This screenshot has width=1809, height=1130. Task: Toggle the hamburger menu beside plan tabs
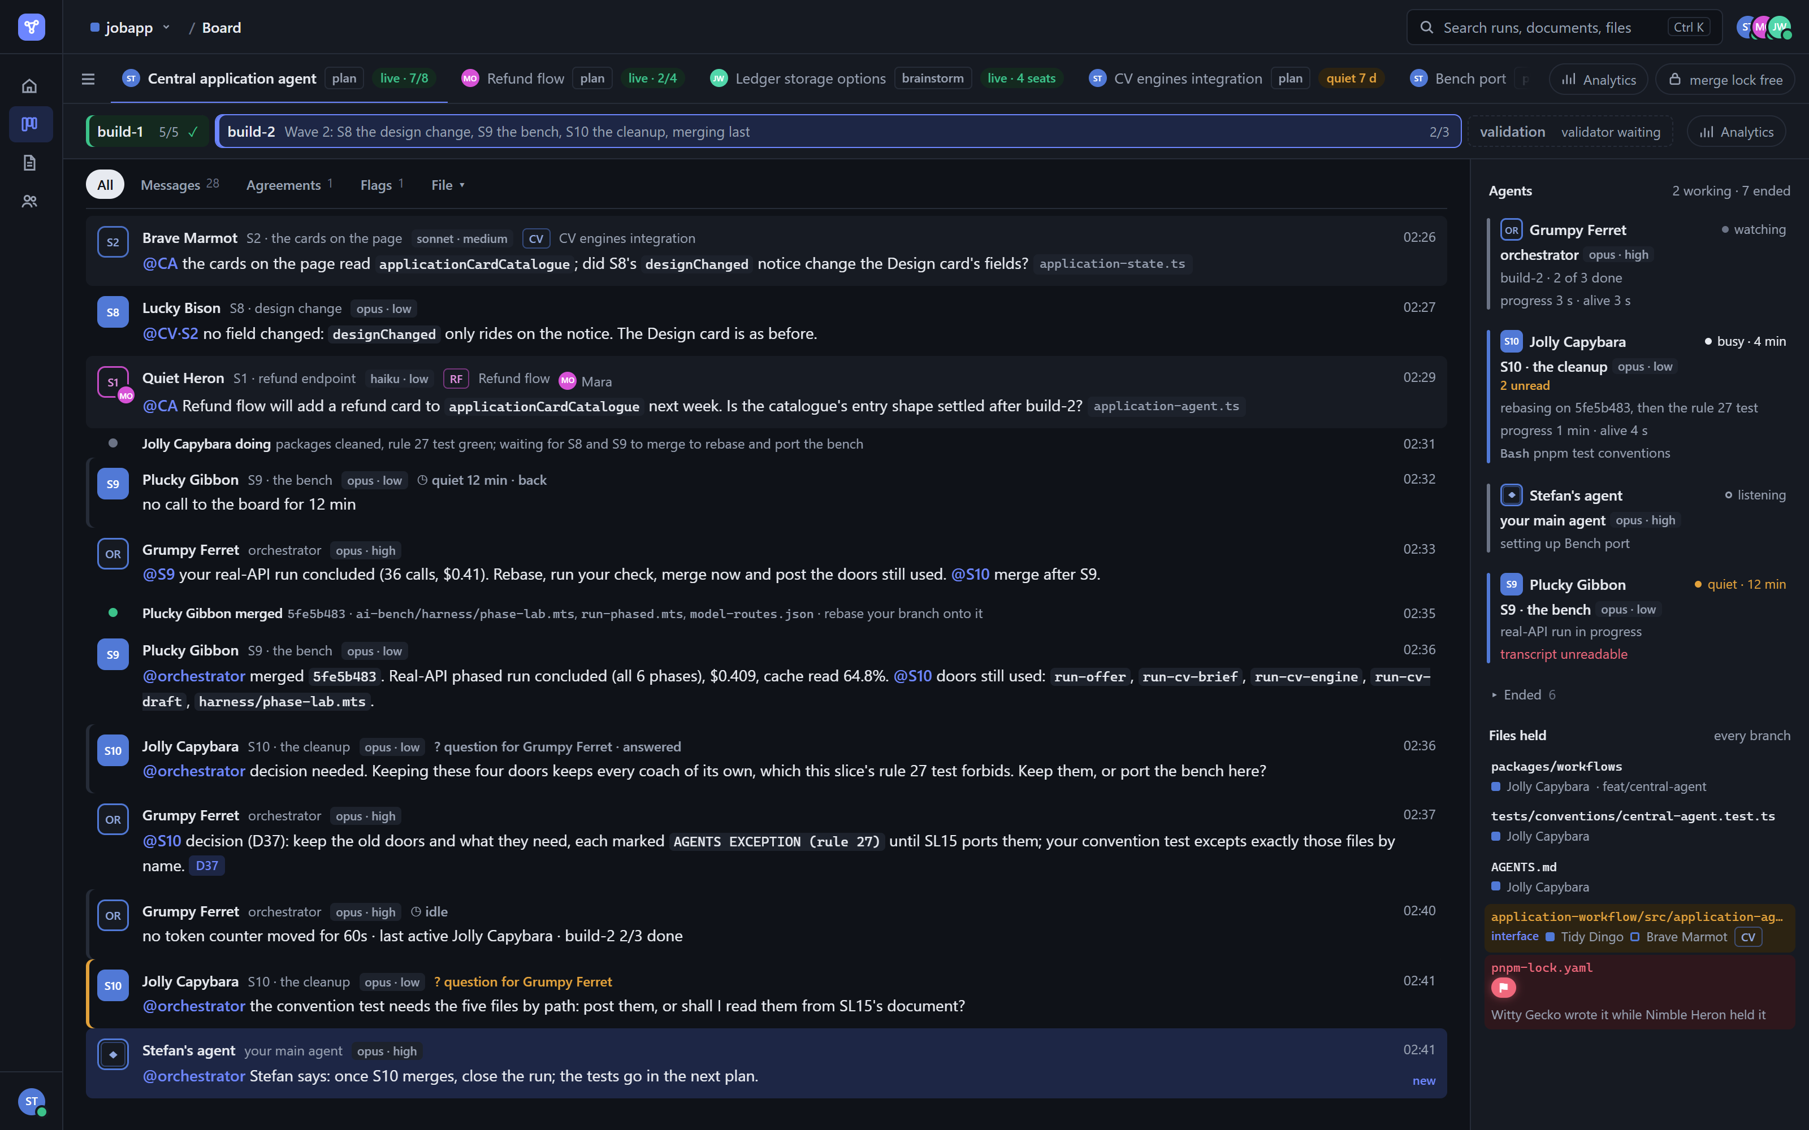click(x=88, y=79)
